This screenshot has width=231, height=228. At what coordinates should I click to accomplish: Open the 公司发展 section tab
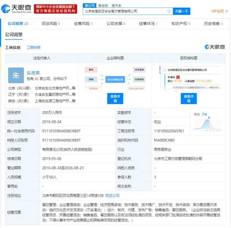[x=116, y=24]
